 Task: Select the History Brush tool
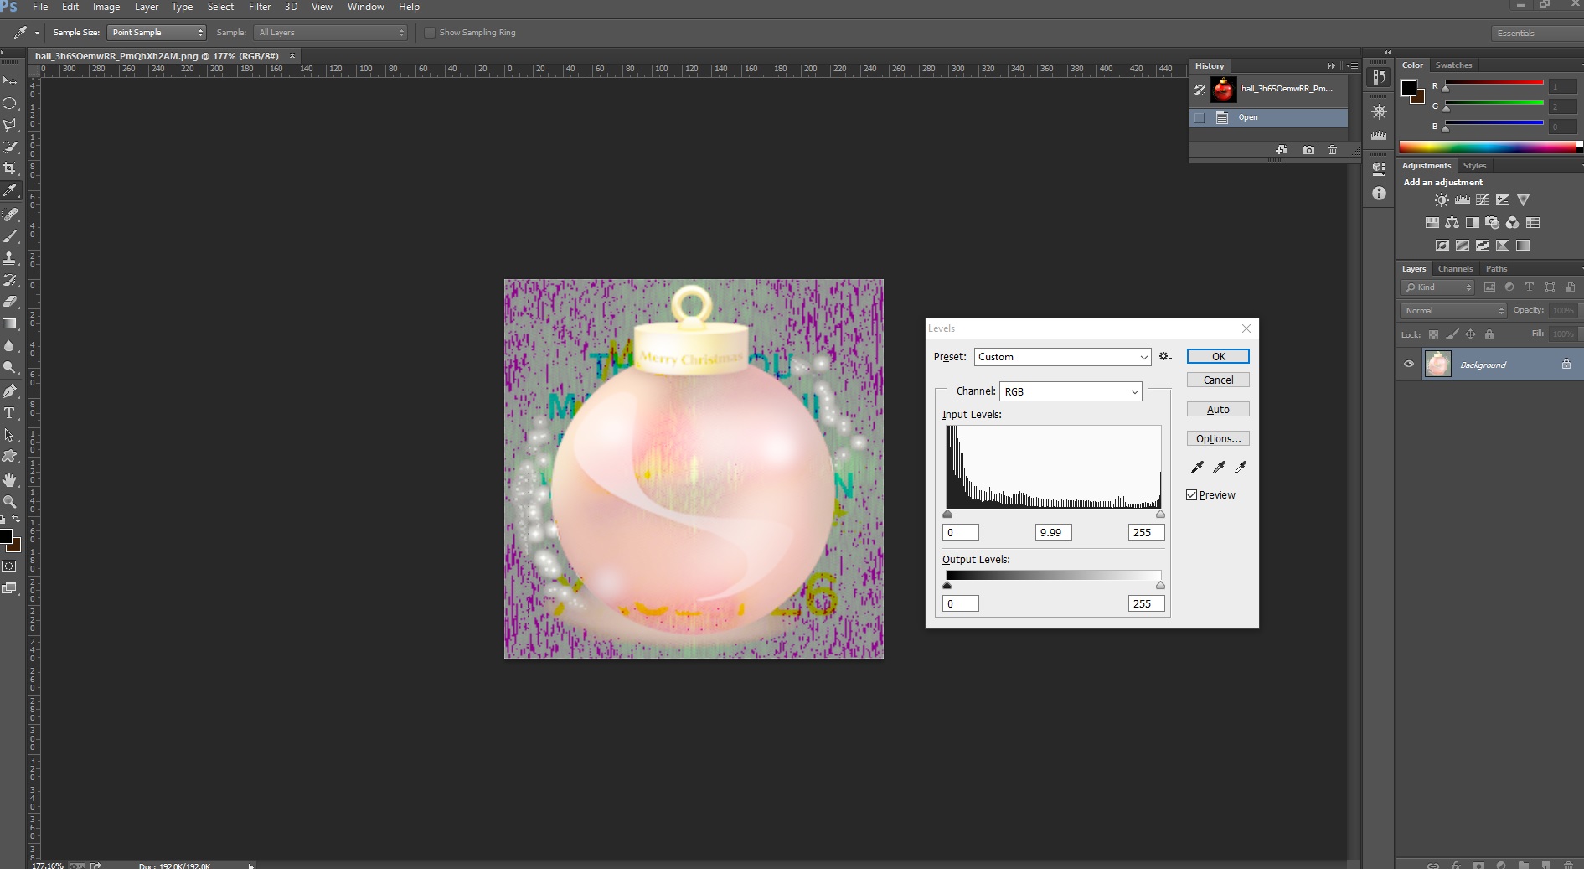(10, 280)
